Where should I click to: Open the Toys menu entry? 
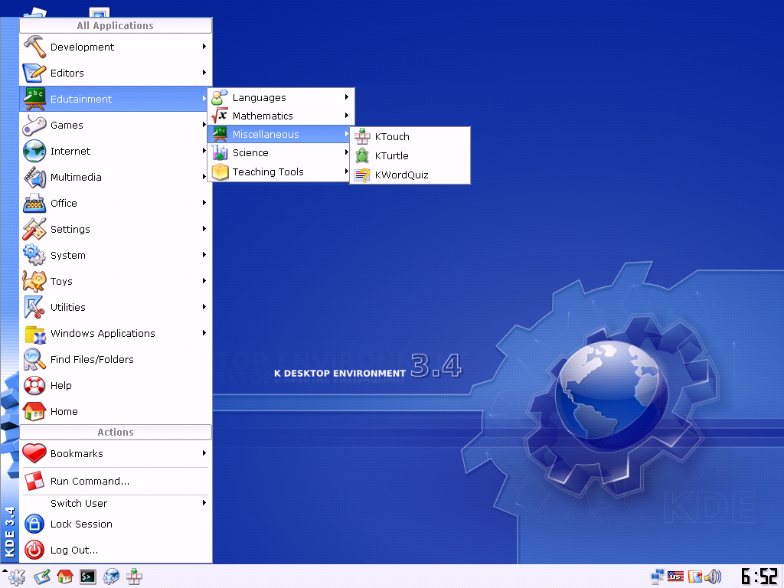(116, 281)
